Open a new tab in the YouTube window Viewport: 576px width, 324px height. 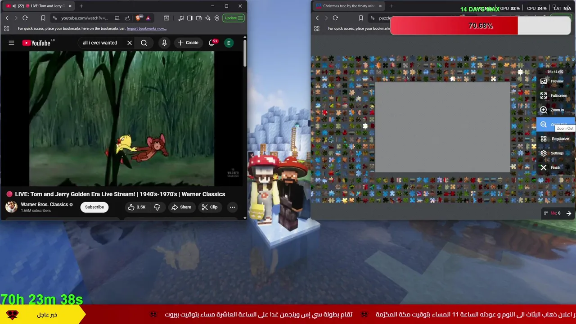[x=81, y=6]
